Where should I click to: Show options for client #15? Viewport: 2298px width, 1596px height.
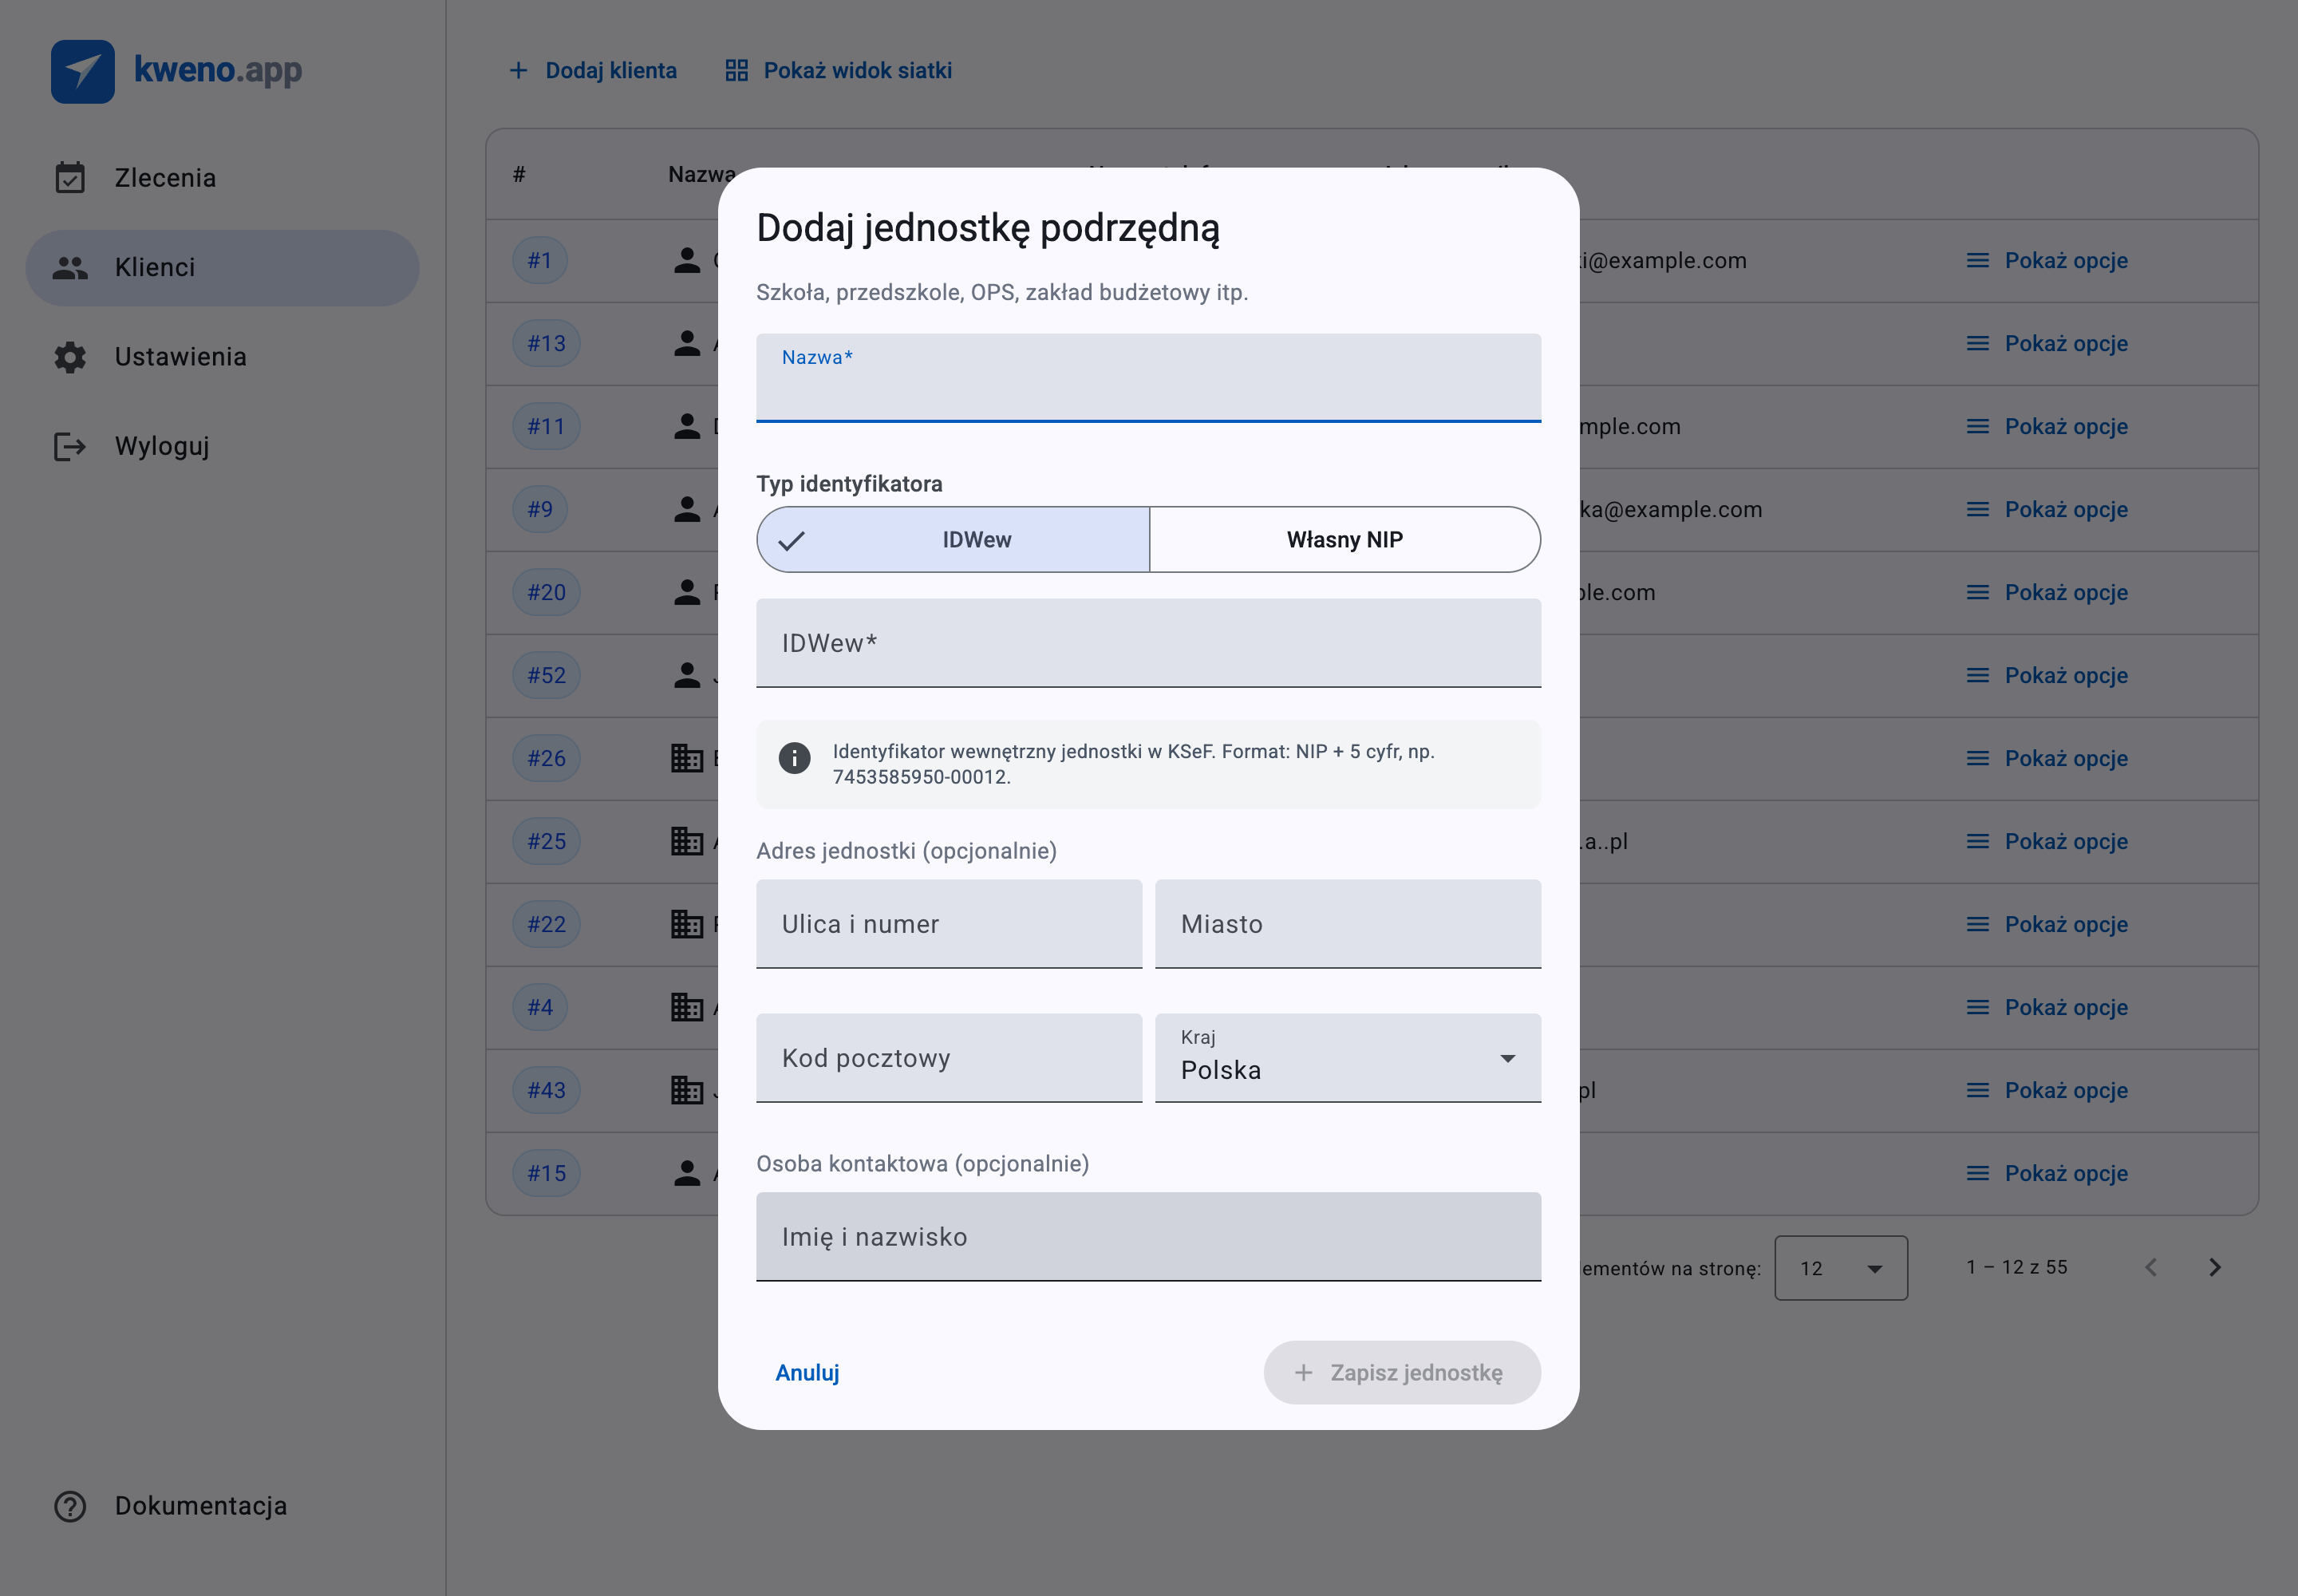[2047, 1173]
